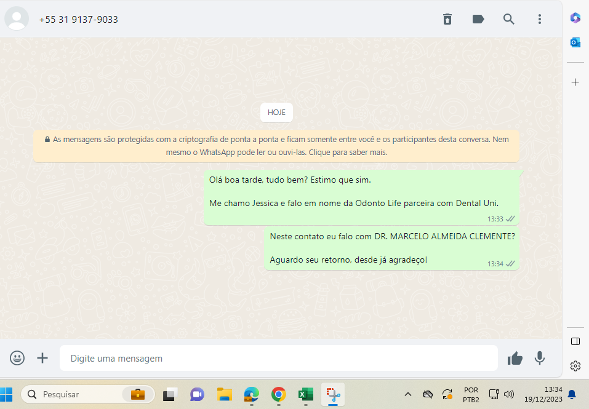Switch to Google Chrome in taskbar
The image size is (589, 409).
(278, 394)
